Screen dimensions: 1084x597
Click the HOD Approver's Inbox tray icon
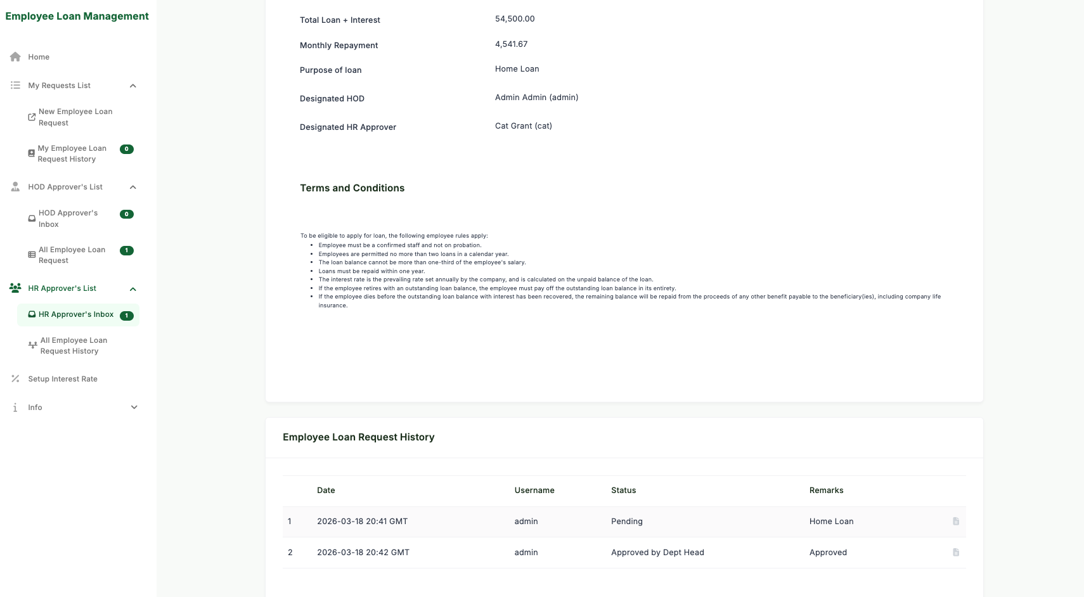32,219
